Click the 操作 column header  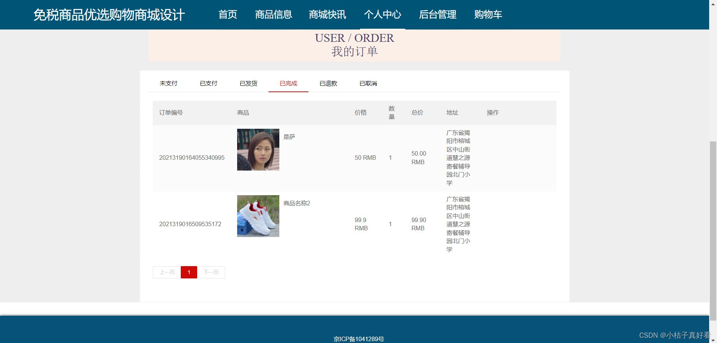[x=493, y=113]
